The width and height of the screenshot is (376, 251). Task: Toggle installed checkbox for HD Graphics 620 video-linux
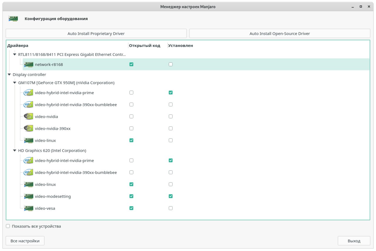click(x=171, y=184)
